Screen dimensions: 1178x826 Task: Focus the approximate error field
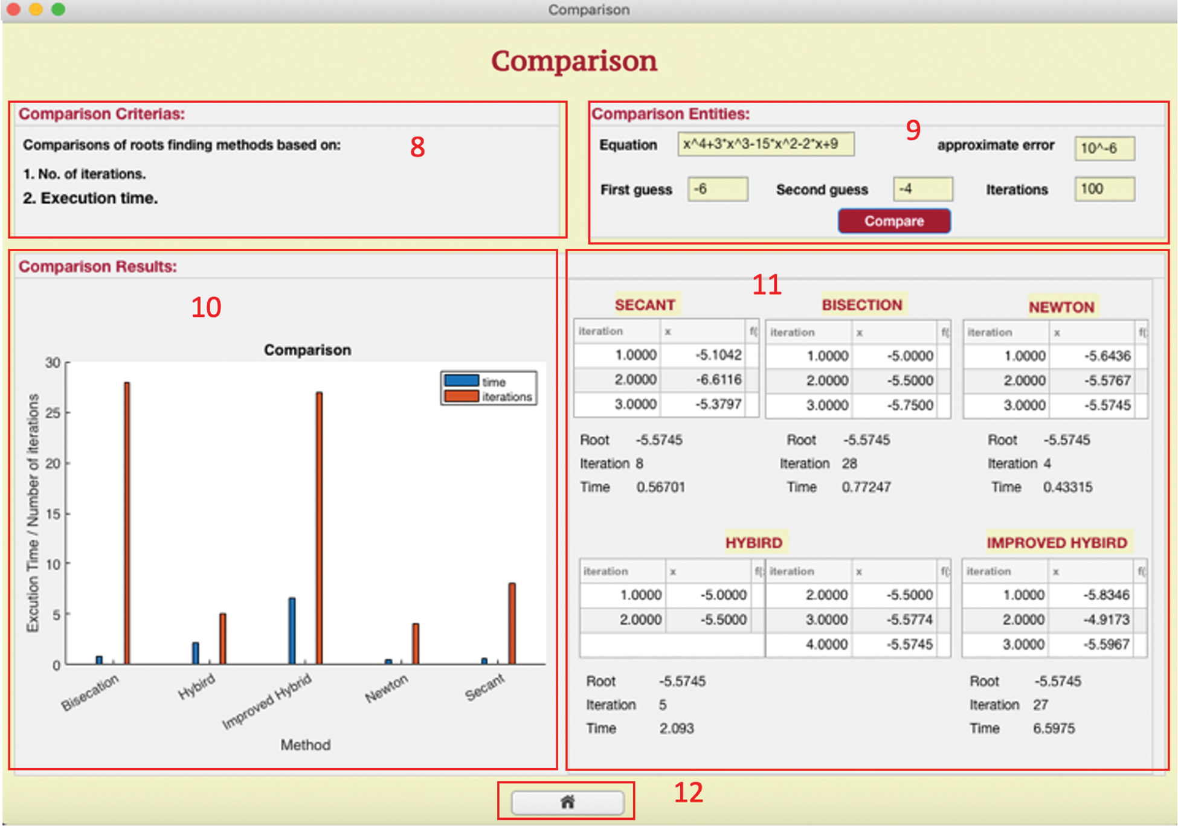coord(1104,149)
